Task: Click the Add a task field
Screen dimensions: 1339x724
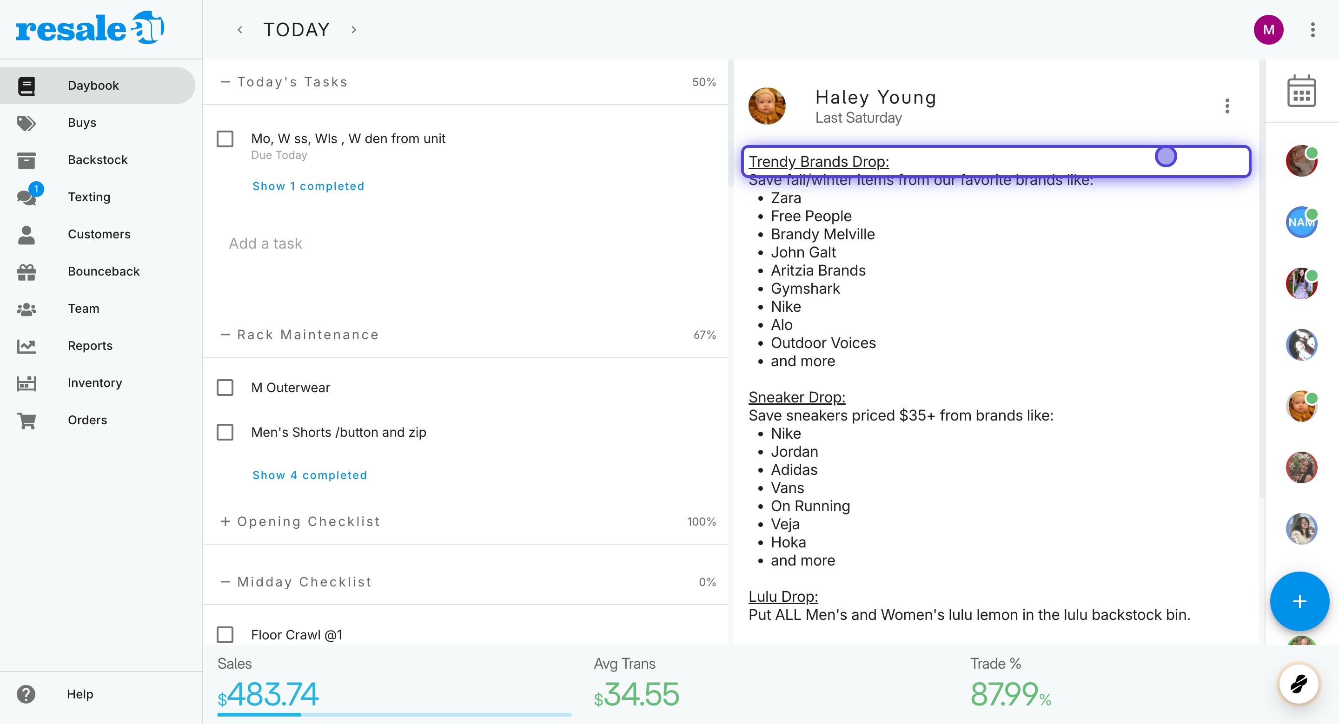Action: tap(265, 244)
